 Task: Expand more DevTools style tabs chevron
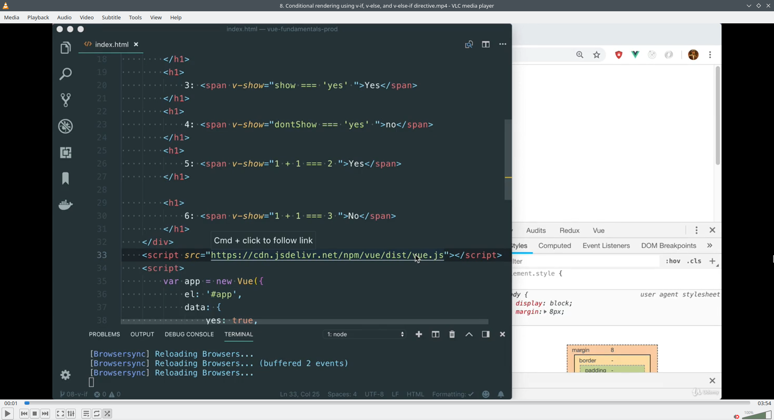click(709, 246)
